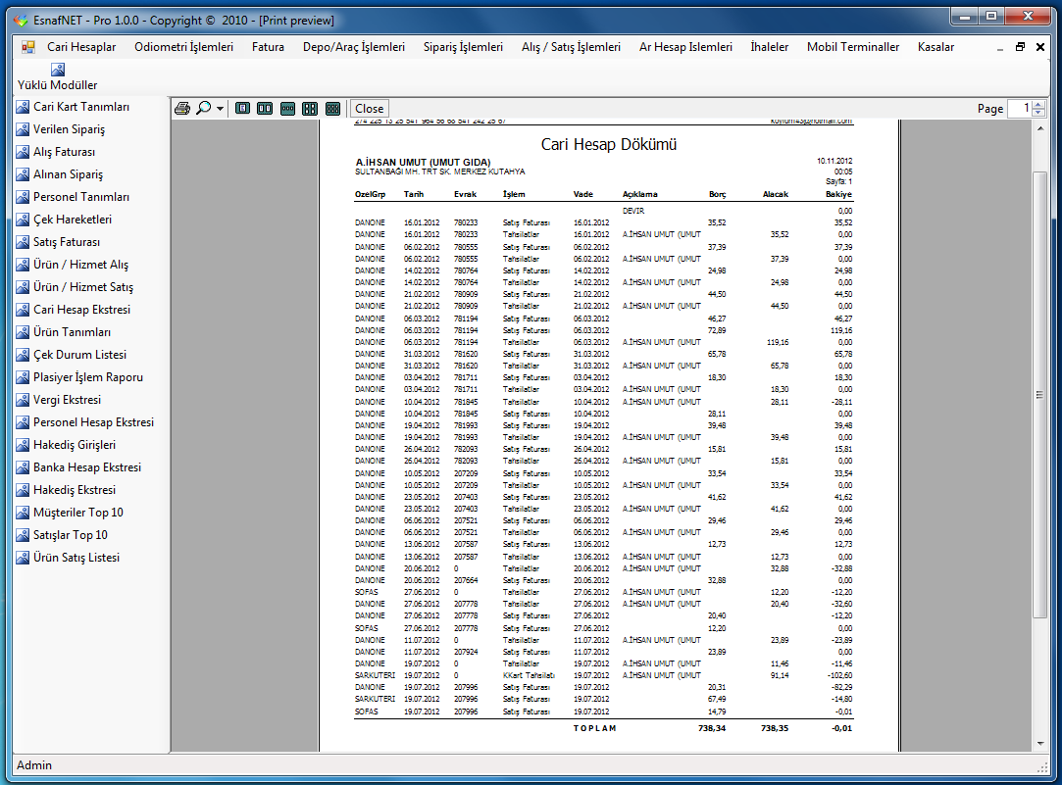
Task: Switch preview to six-page layout
Action: (x=332, y=108)
